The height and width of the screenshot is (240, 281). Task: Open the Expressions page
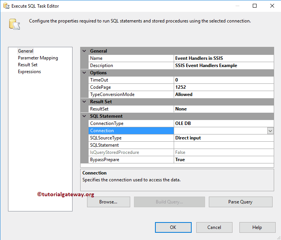(29, 72)
